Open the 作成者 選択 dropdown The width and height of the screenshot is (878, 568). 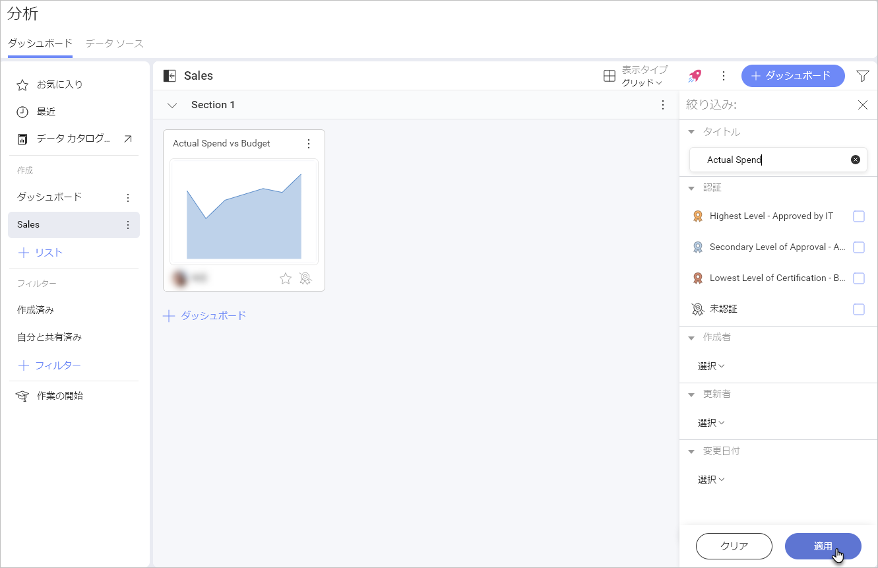[x=711, y=366]
